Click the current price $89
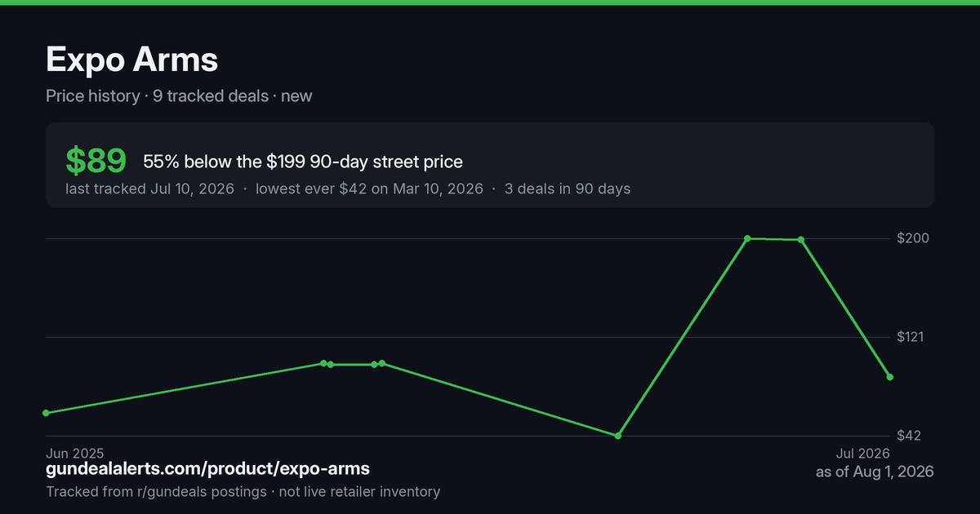 pyautogui.click(x=96, y=161)
